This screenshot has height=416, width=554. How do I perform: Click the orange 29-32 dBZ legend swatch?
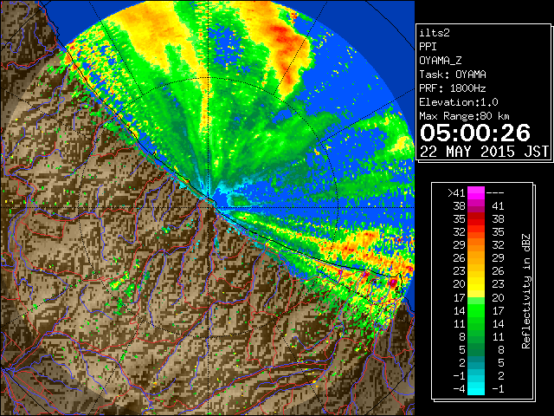476,245
